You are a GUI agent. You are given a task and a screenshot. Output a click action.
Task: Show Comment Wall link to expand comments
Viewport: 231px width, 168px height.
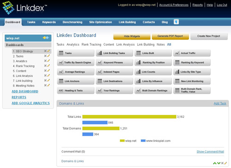(x=210, y=152)
